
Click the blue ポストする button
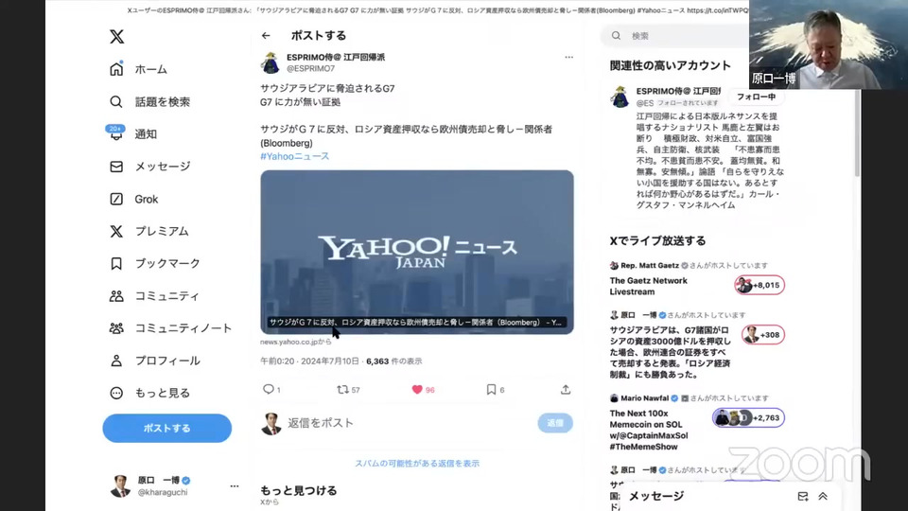[x=166, y=428]
